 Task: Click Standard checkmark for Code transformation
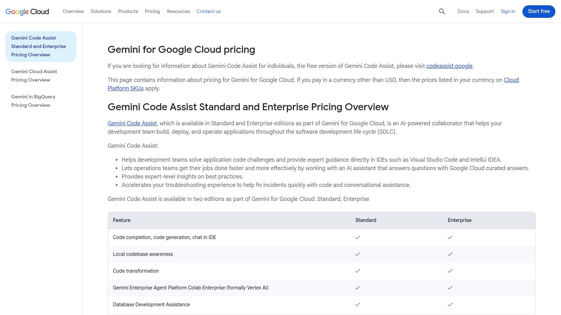pyautogui.click(x=358, y=271)
